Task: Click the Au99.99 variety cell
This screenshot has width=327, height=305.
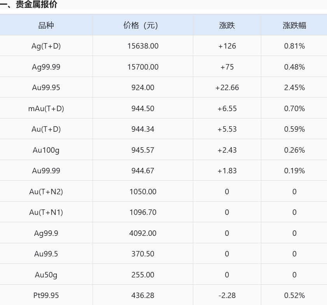Action: click(x=46, y=171)
